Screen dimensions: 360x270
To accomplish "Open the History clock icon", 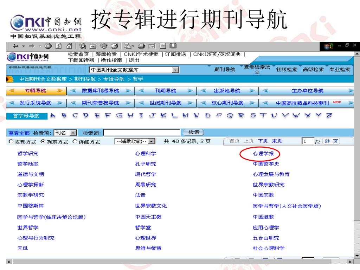I will (x=114, y=46).
